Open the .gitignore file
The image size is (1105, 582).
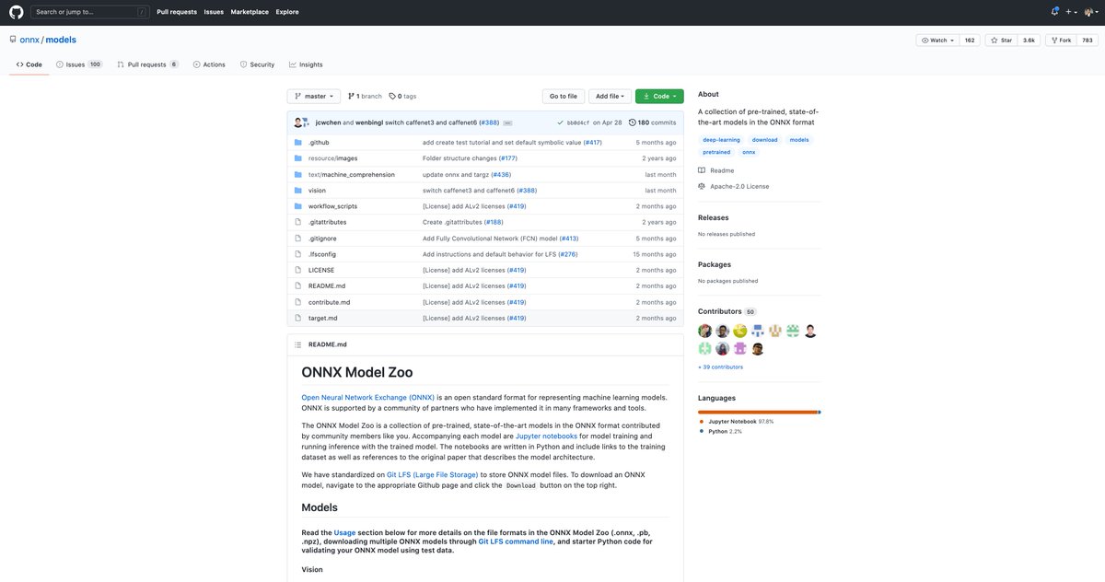coord(322,239)
